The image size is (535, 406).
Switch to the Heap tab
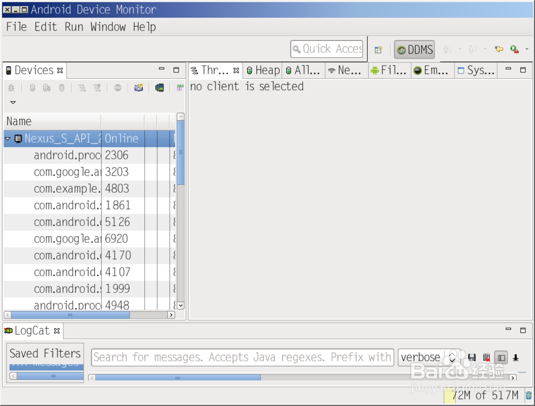(x=263, y=70)
